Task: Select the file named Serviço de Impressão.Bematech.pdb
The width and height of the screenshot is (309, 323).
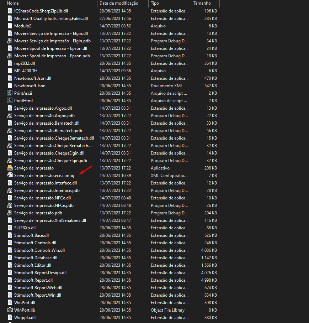Action: 48,131
